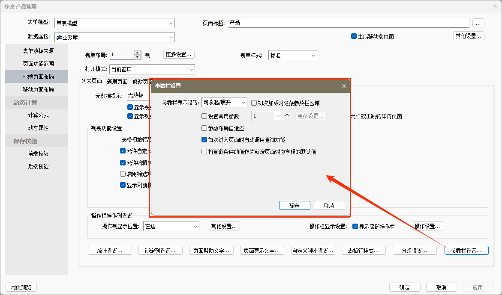This screenshot has height=295, width=502.
Task: Confirm with 确定 in 参数栏设置 dialog
Action: click(x=295, y=206)
